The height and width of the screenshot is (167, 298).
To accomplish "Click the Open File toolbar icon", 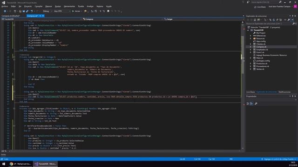I will [20, 11].
